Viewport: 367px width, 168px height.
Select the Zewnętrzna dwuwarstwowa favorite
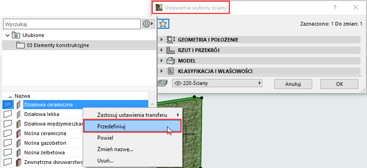point(54,162)
